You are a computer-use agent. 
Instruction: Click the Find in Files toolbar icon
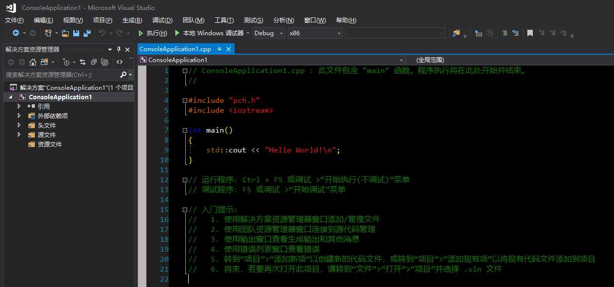(x=456, y=33)
